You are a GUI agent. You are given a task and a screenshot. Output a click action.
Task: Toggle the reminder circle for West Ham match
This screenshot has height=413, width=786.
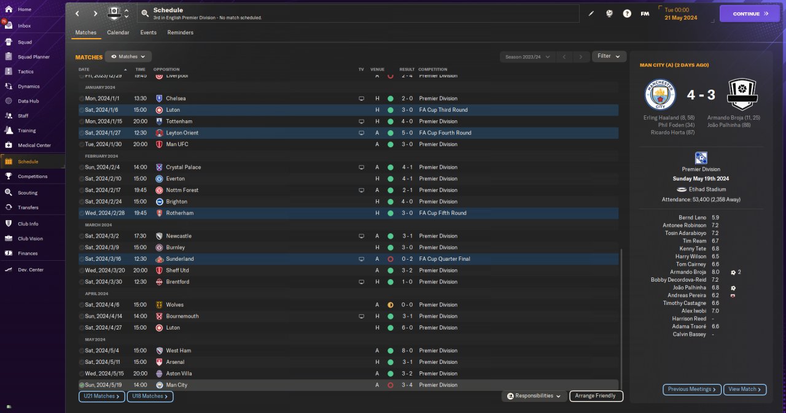[82, 350]
